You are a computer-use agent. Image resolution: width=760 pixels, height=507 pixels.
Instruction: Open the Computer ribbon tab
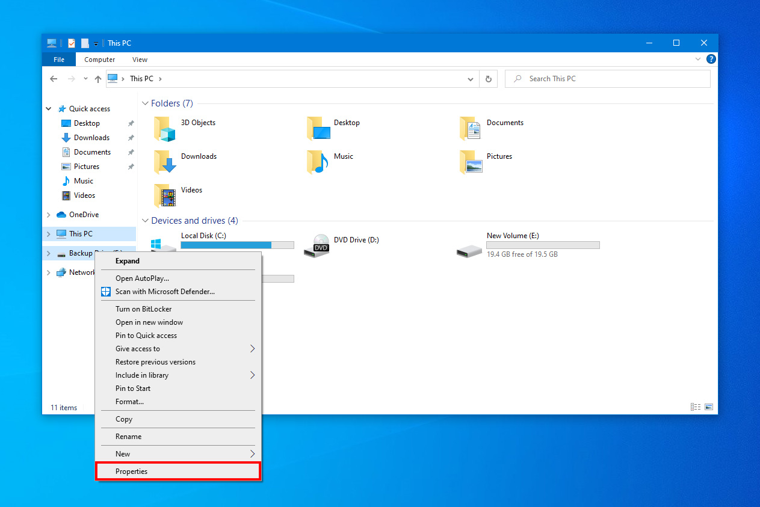[x=100, y=60]
